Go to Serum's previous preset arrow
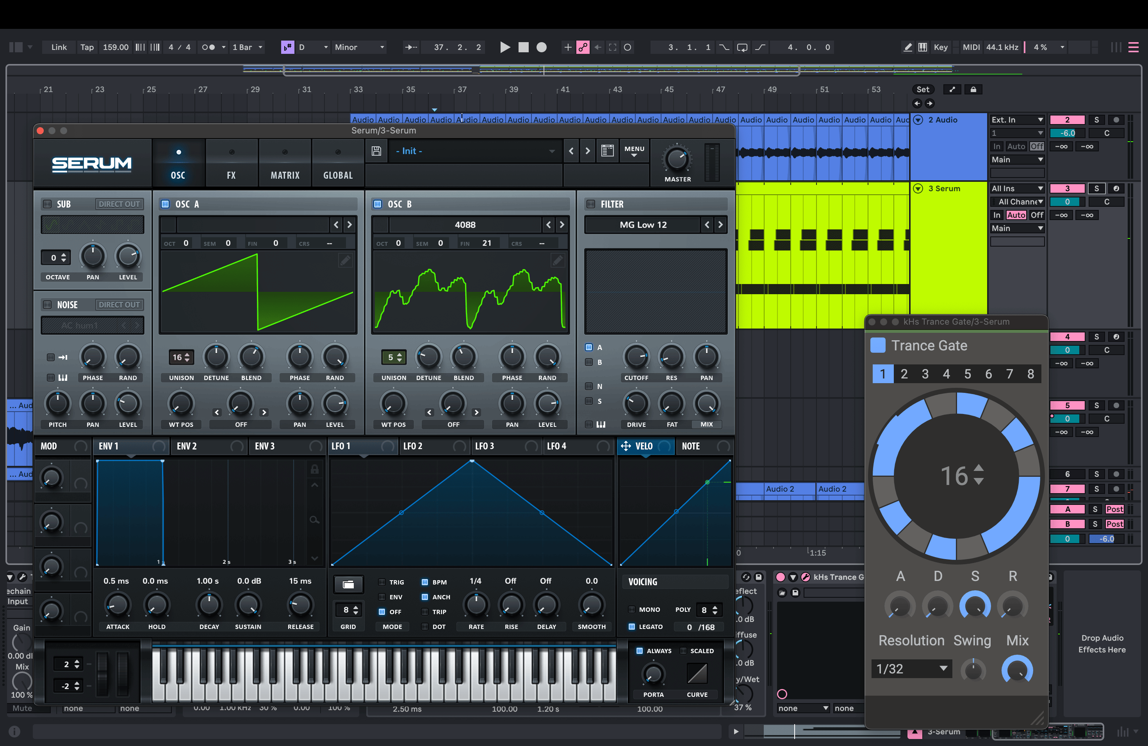 [571, 151]
